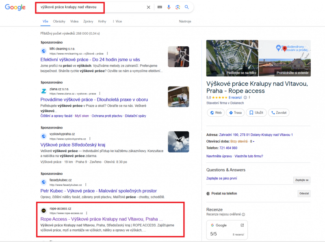Open the Nástroje search tools
The height and width of the screenshot is (242, 325).
coord(185,21)
